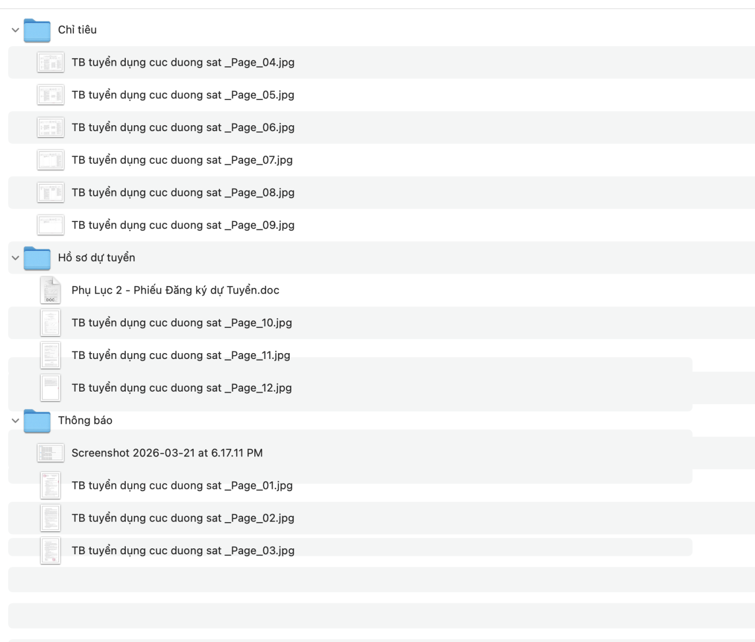Screen dimensions: 755x642
Task: Click the Page_11.jpg file name
Action: [x=180, y=355]
